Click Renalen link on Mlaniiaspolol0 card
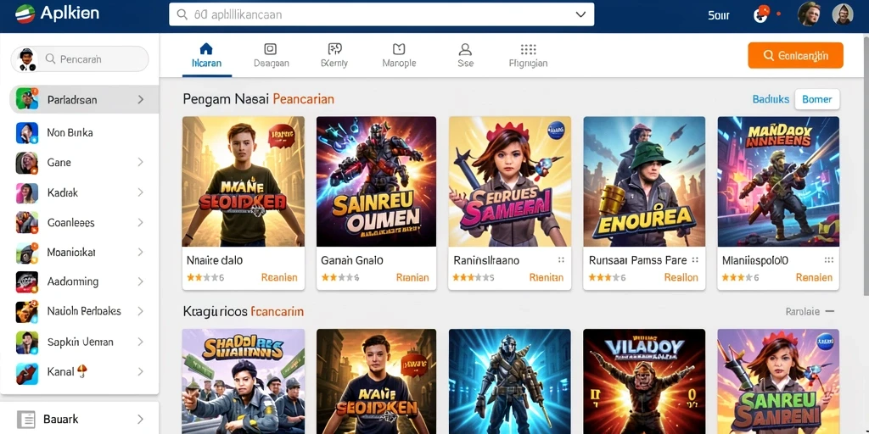869x434 pixels. click(x=814, y=277)
